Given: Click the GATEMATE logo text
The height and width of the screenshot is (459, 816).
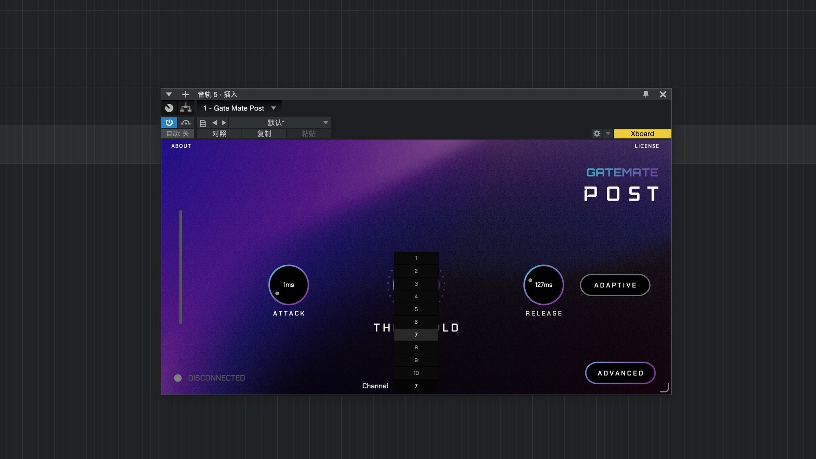Looking at the screenshot, I should (x=622, y=173).
